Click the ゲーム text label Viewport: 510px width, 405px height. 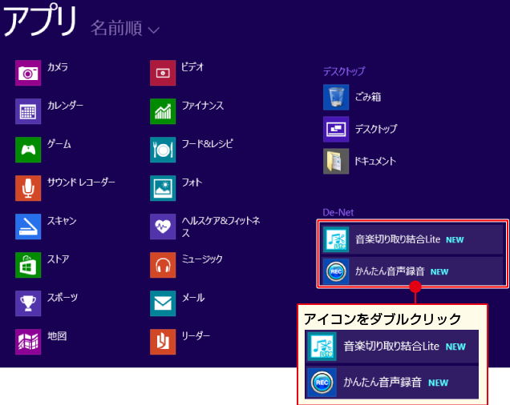[59, 144]
